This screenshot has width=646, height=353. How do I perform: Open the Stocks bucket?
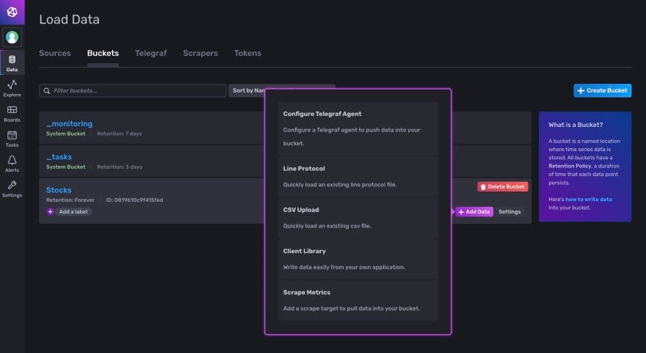[59, 190]
